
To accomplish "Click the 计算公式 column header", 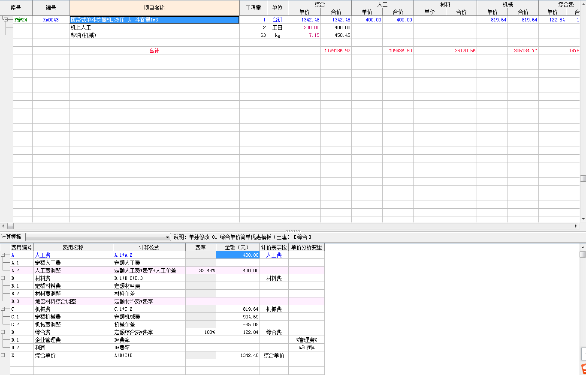I will click(149, 247).
